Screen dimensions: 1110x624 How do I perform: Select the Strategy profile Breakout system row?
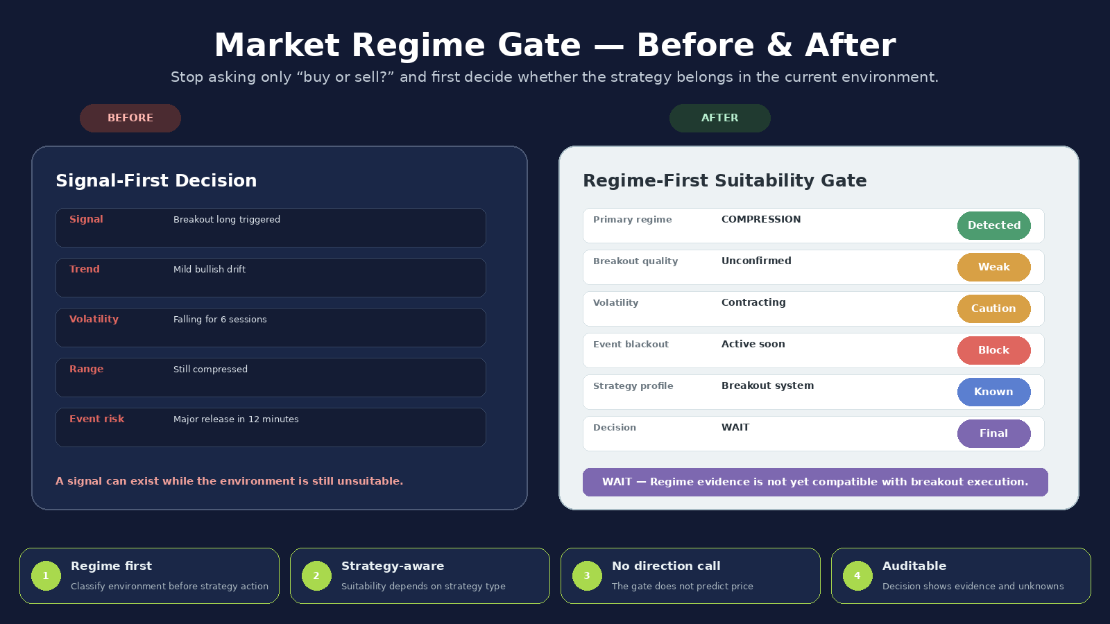point(814,392)
